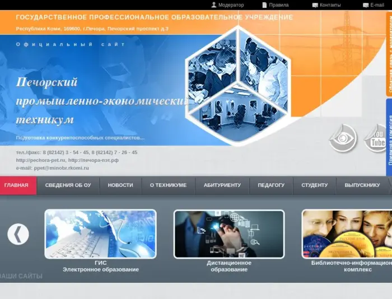Select the ПЕДАГОГУ menu item
The image size is (392, 299).
(x=271, y=185)
